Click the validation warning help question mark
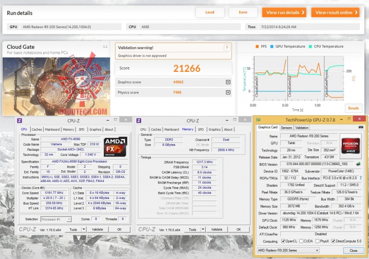The image size is (369, 259). click(x=227, y=48)
